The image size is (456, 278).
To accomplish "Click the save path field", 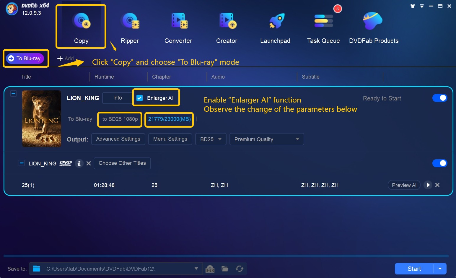I will [x=115, y=269].
